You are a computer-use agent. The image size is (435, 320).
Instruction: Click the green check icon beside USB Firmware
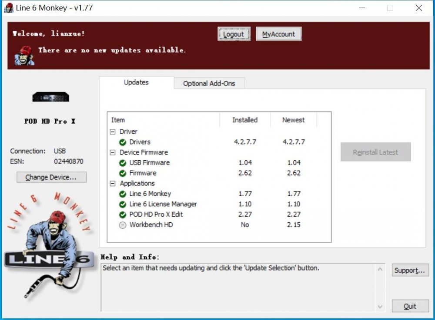pyautogui.click(x=123, y=163)
